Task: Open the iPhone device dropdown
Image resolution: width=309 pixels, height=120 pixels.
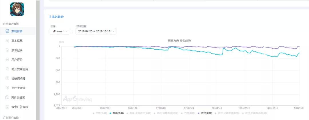Action: pos(60,31)
